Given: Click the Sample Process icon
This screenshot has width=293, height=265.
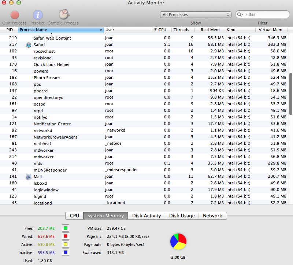Looking at the screenshot, I should (64, 15).
